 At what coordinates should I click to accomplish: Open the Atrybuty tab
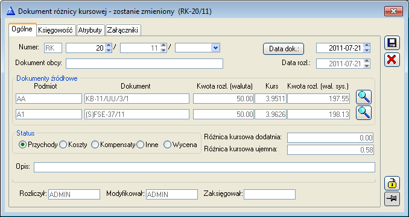pyautogui.click(x=90, y=30)
